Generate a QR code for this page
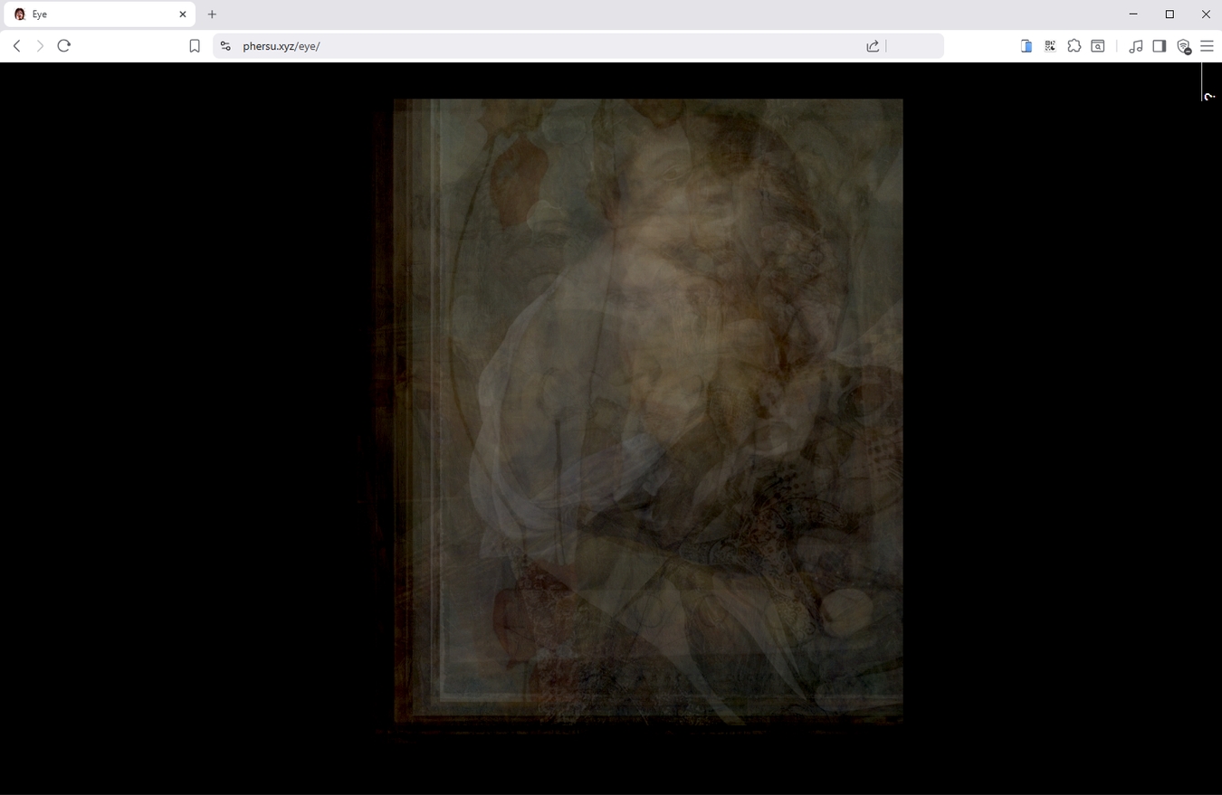 1050,46
